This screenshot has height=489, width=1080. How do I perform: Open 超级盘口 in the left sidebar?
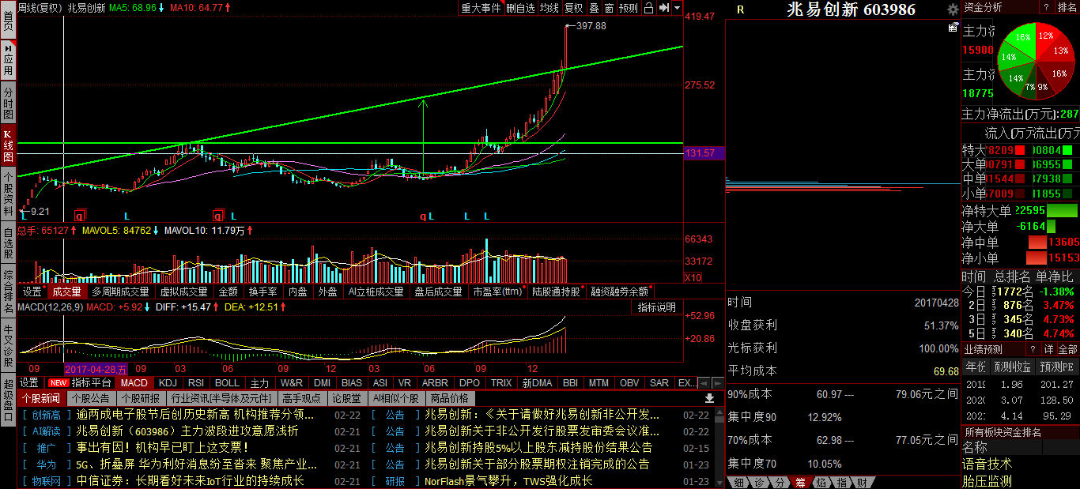(x=8, y=401)
